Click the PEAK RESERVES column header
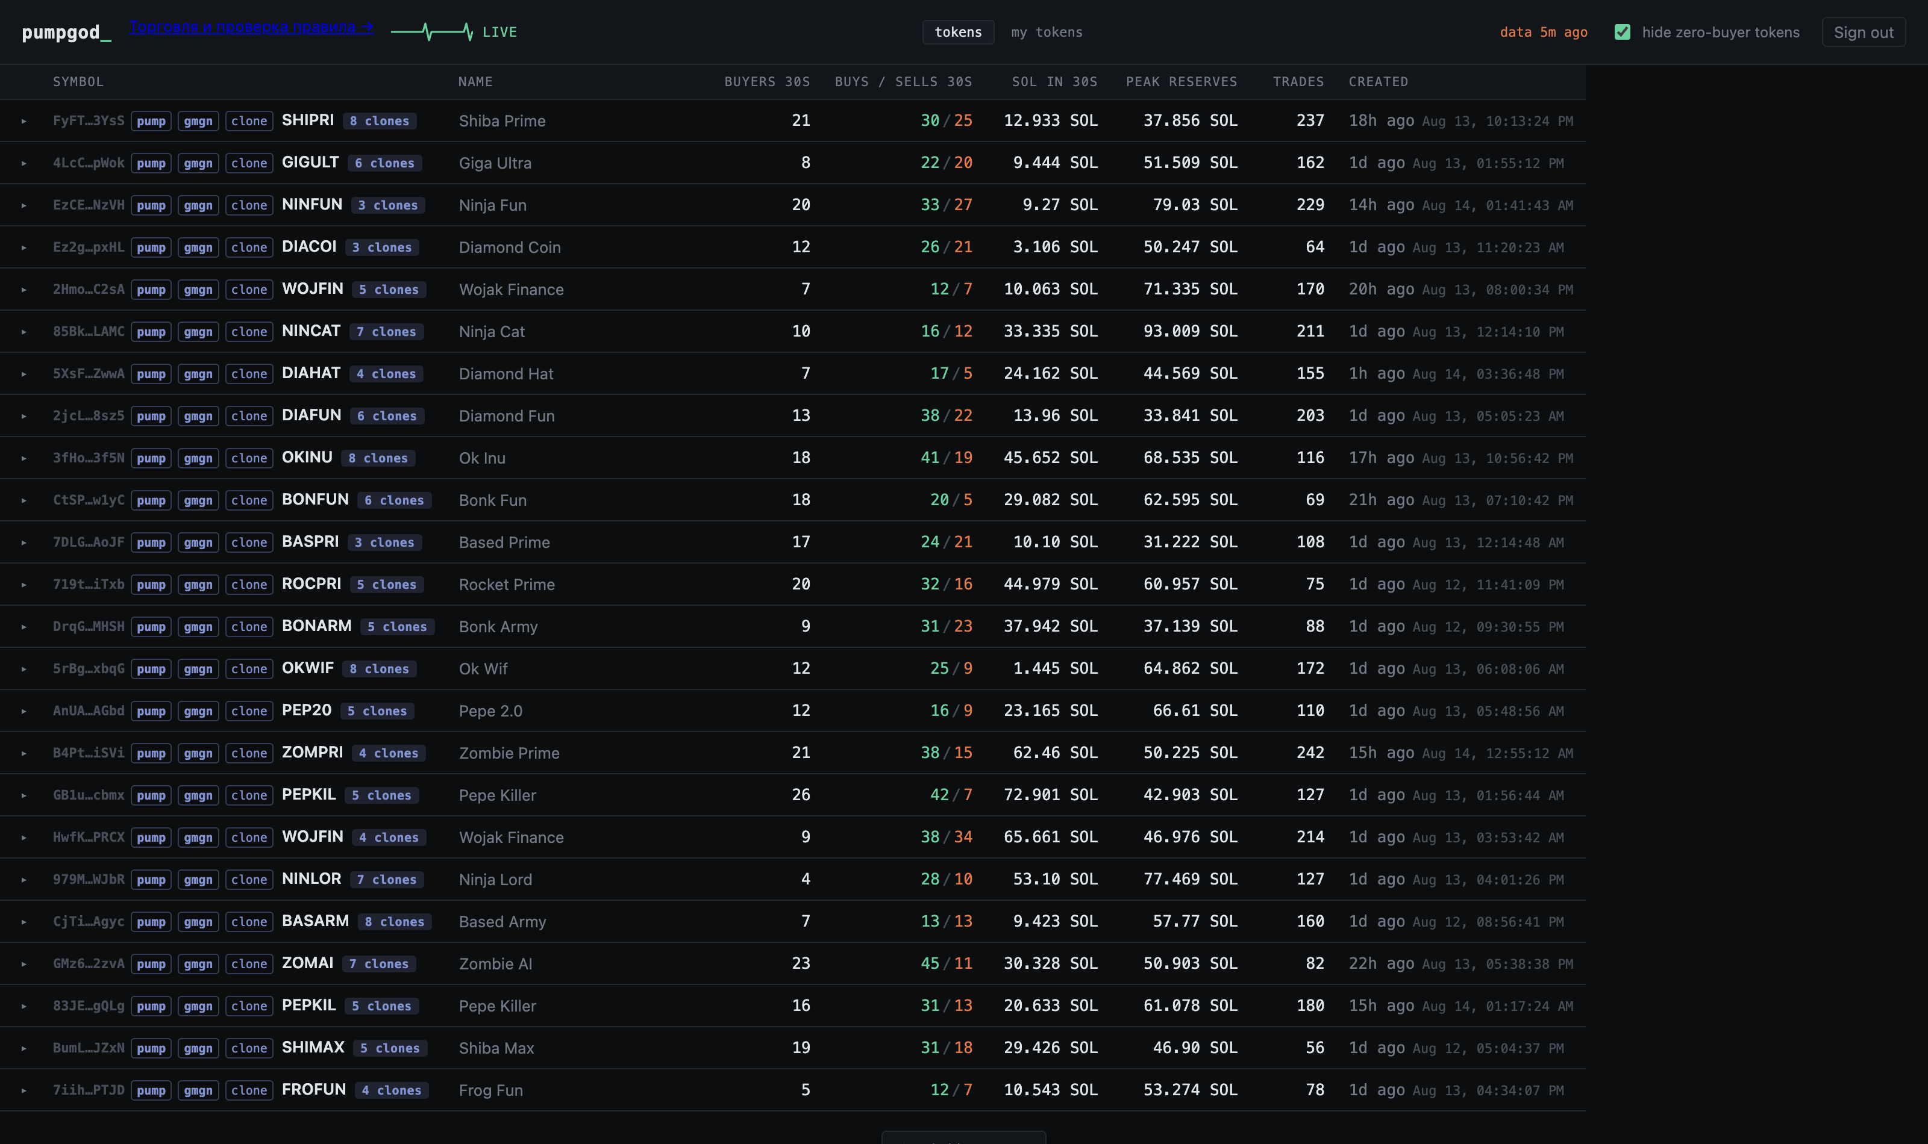Image resolution: width=1928 pixels, height=1144 pixels. click(1181, 82)
